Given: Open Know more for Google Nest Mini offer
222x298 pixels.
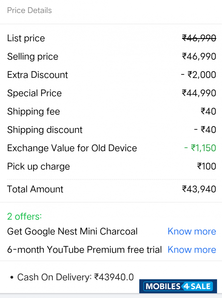Looking at the screenshot, I should 192,231.
